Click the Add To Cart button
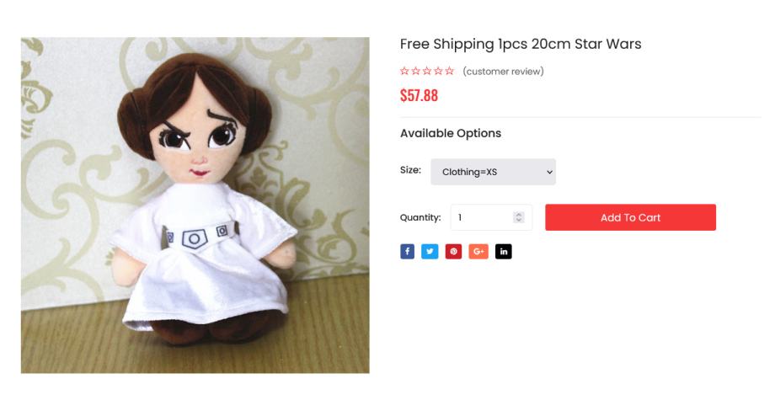This screenshot has width=775, height=400. pyautogui.click(x=630, y=217)
